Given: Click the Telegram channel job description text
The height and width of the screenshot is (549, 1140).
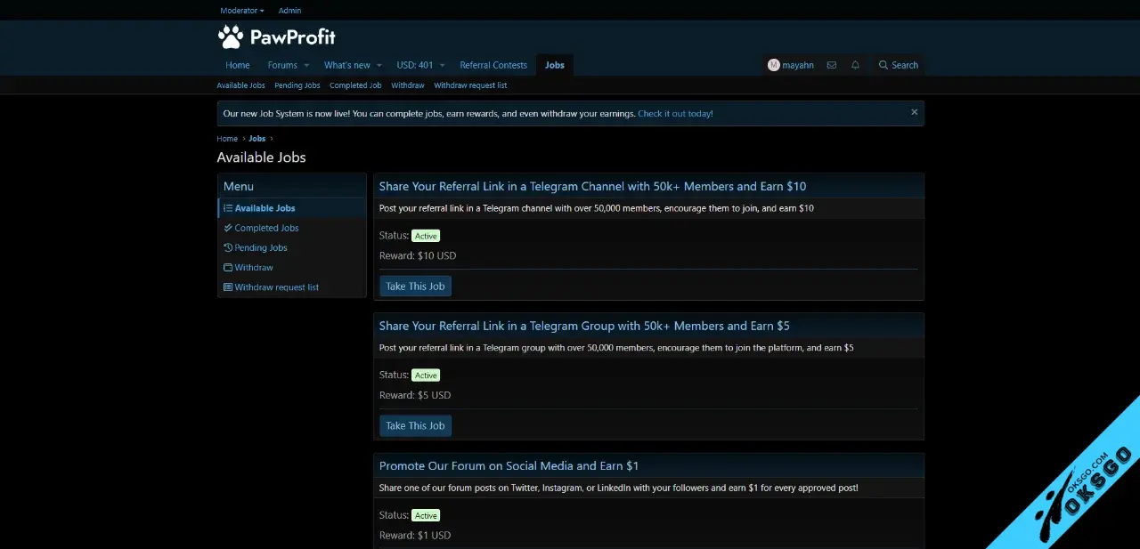Looking at the screenshot, I should pos(597,208).
